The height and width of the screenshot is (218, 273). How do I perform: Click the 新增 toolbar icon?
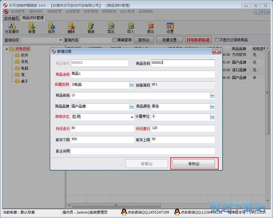pos(32,28)
